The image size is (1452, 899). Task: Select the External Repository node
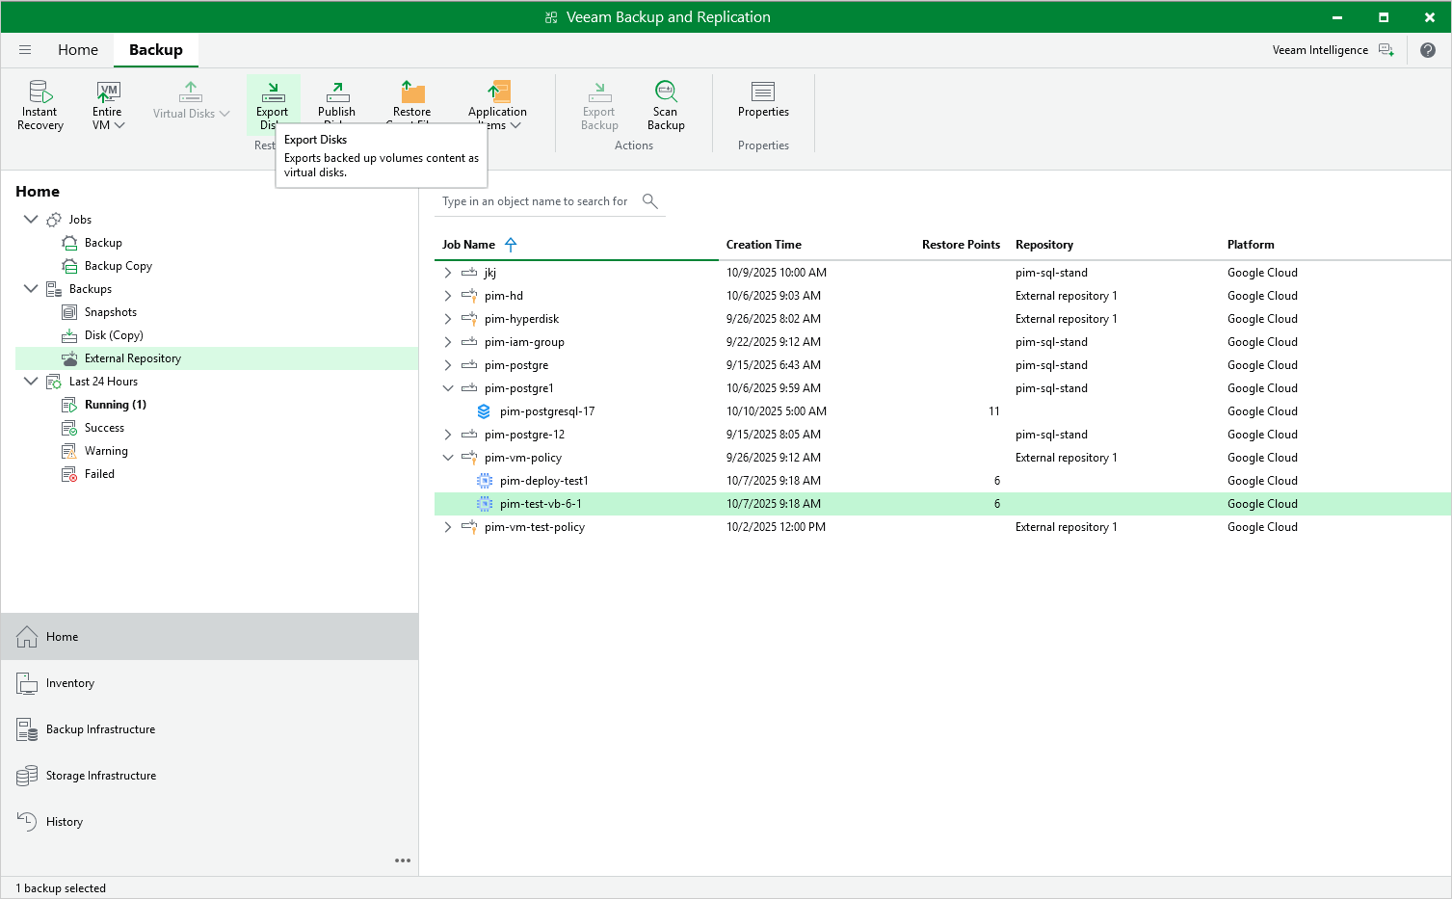click(217, 358)
